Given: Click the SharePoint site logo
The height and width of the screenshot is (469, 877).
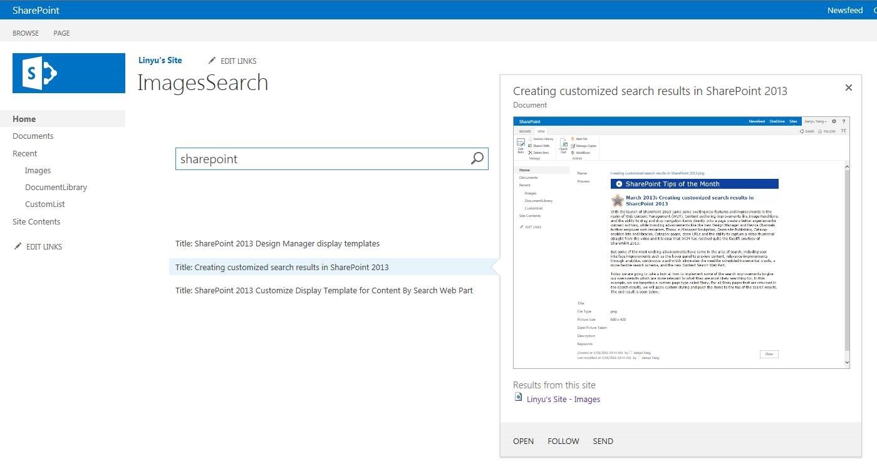Looking at the screenshot, I should coord(69,73).
